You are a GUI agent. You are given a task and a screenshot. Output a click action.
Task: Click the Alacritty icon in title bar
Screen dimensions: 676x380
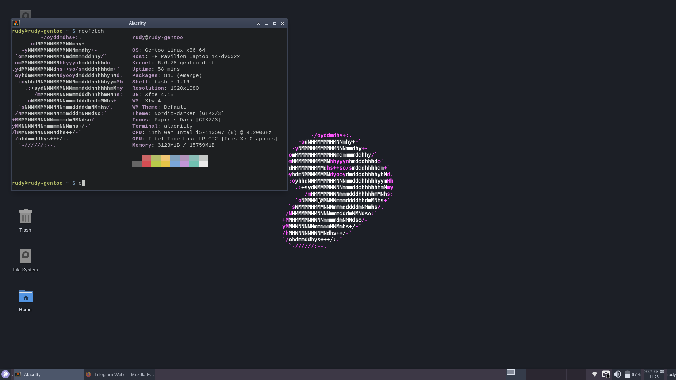16,23
